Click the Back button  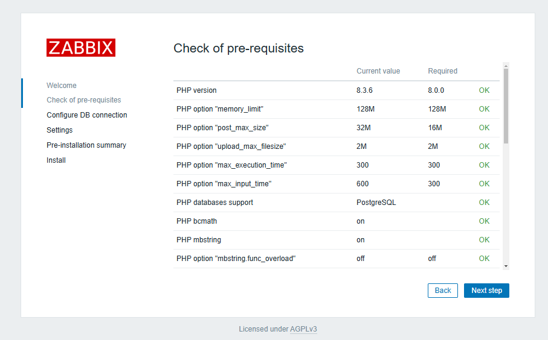tap(442, 291)
